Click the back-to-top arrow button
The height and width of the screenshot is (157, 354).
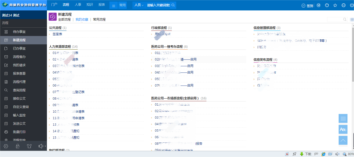(343, 140)
